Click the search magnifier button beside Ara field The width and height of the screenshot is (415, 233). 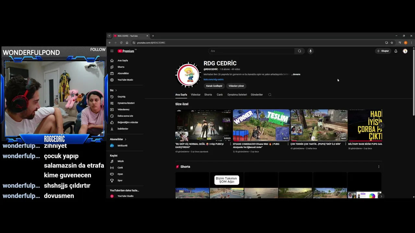click(x=300, y=51)
